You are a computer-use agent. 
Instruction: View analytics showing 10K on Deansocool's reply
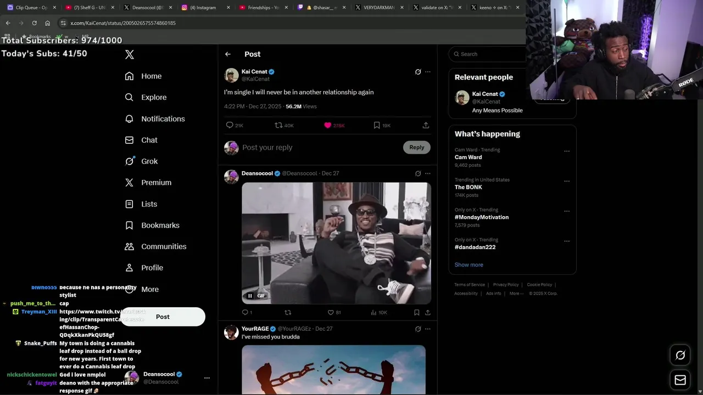tap(379, 312)
